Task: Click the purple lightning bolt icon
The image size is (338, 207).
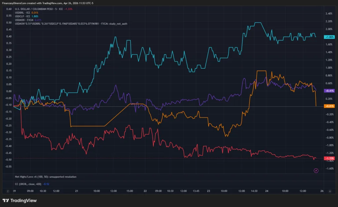Action: (x=316, y=170)
